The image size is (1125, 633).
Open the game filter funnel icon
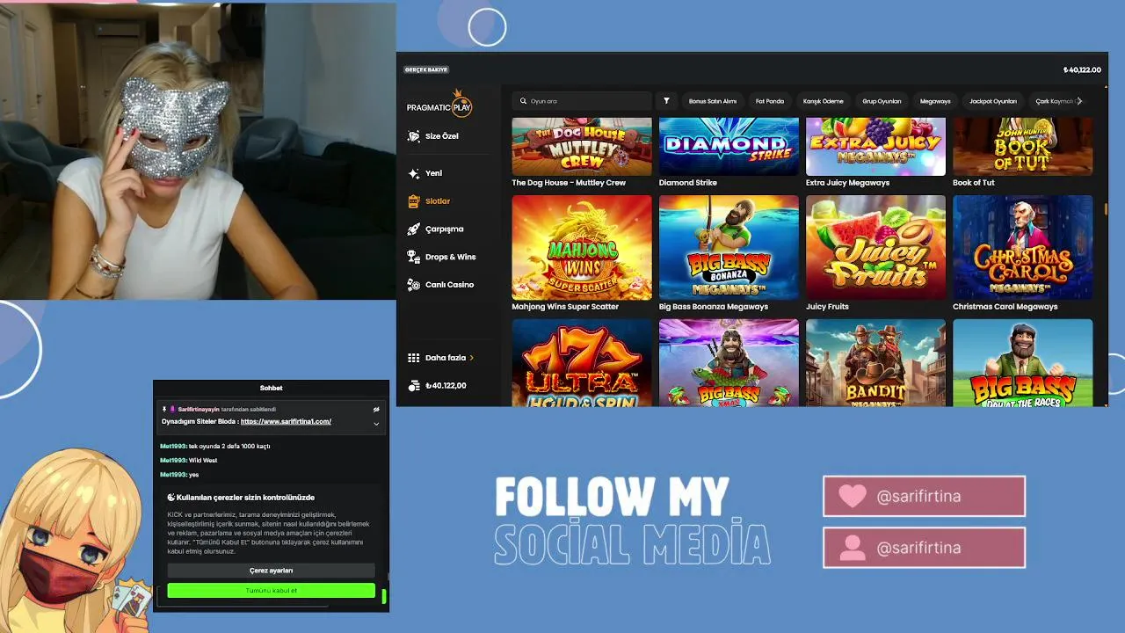[666, 101]
